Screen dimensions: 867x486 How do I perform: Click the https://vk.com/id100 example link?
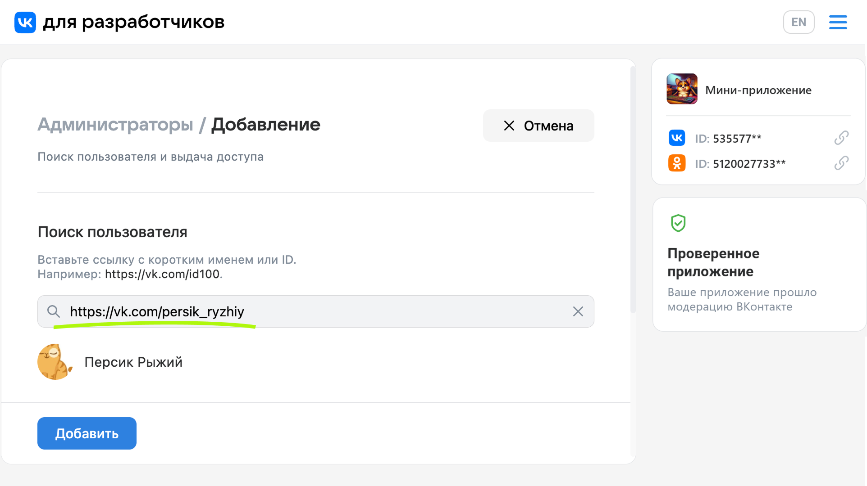pos(162,274)
